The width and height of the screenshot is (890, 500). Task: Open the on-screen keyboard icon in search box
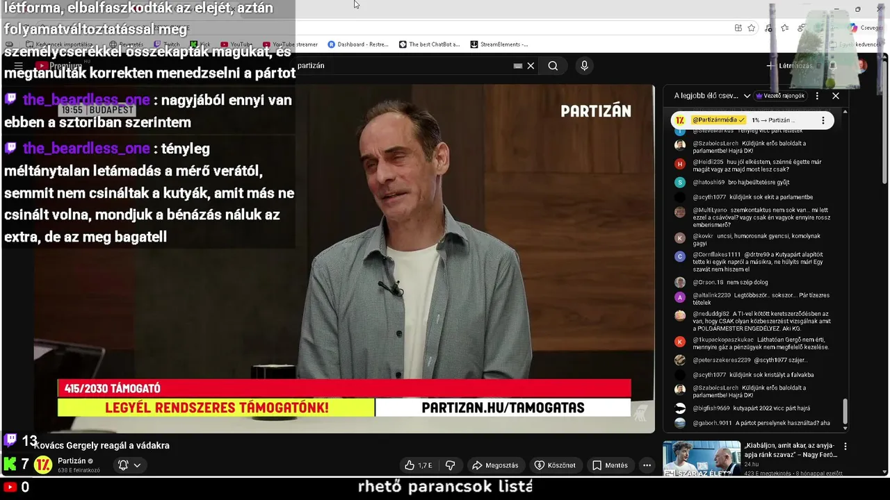[x=517, y=65]
